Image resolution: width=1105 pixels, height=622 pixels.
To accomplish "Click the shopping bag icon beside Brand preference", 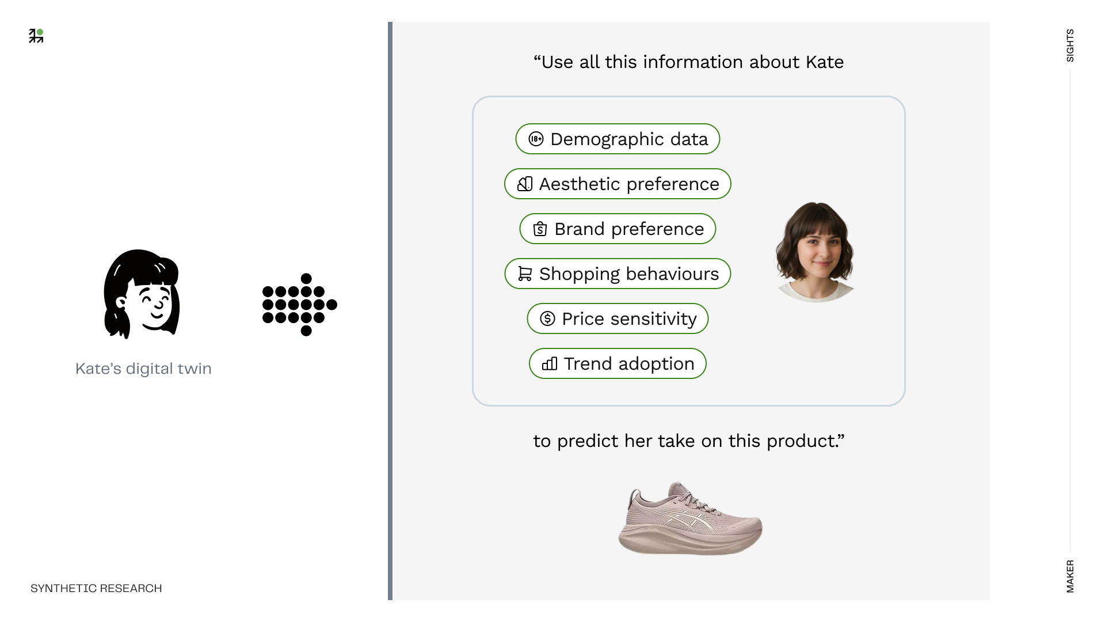I will pyautogui.click(x=540, y=229).
